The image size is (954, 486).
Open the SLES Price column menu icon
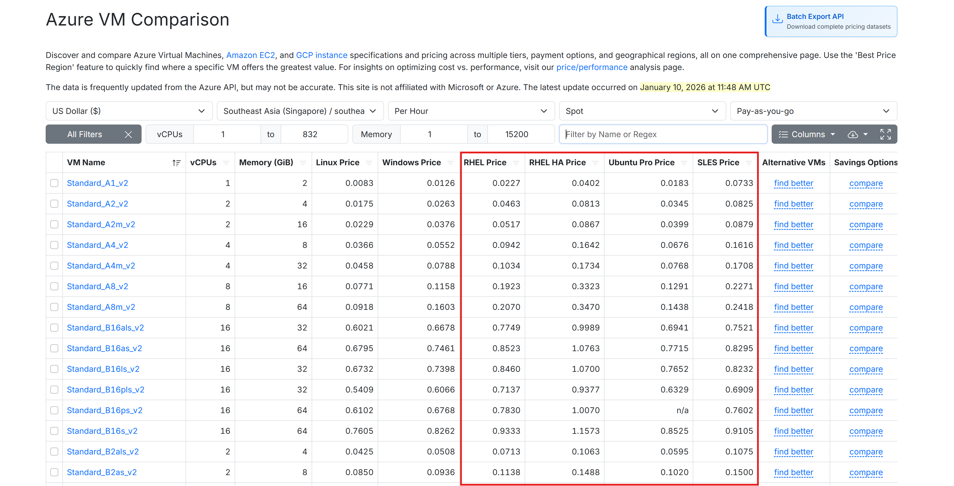[x=749, y=163]
